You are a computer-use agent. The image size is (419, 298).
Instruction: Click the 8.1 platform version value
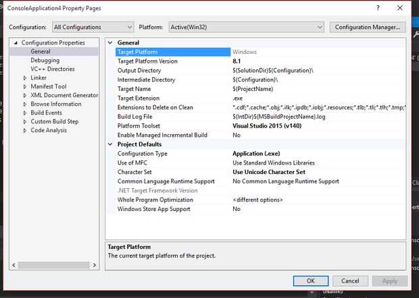coord(237,61)
